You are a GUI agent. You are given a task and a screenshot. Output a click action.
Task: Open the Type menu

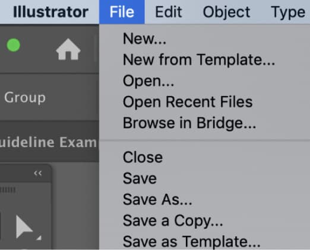coord(288,12)
